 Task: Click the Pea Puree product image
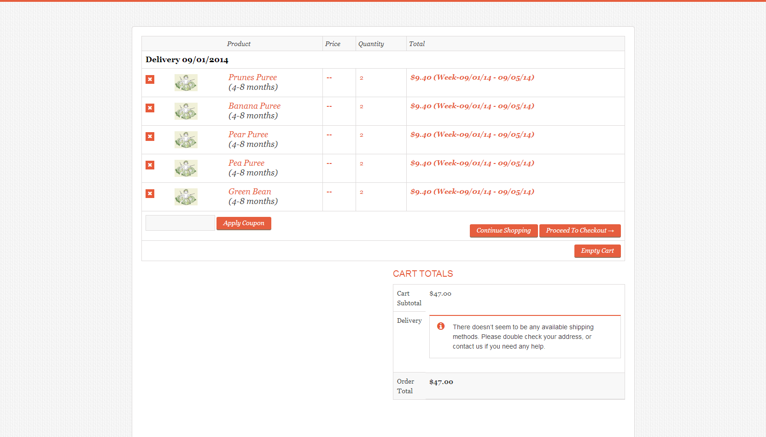186,169
